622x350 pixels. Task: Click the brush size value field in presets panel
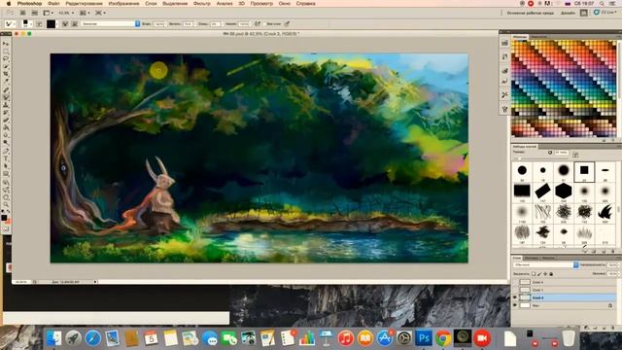tap(562, 153)
